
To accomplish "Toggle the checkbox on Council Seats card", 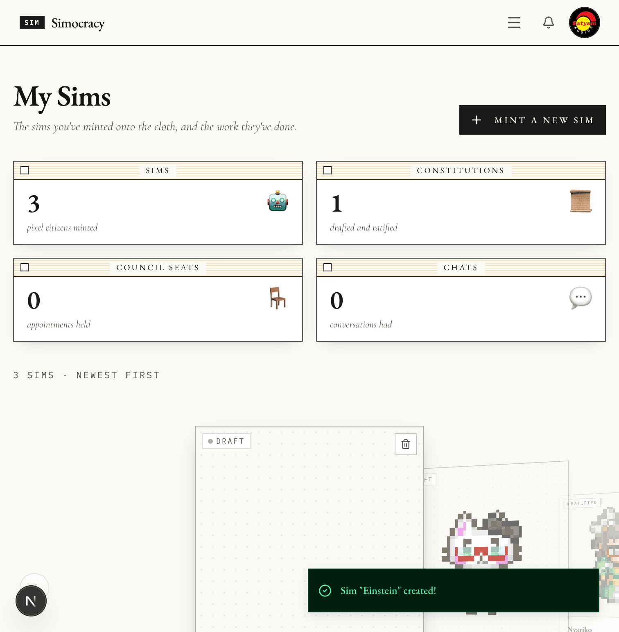I will click(x=25, y=267).
